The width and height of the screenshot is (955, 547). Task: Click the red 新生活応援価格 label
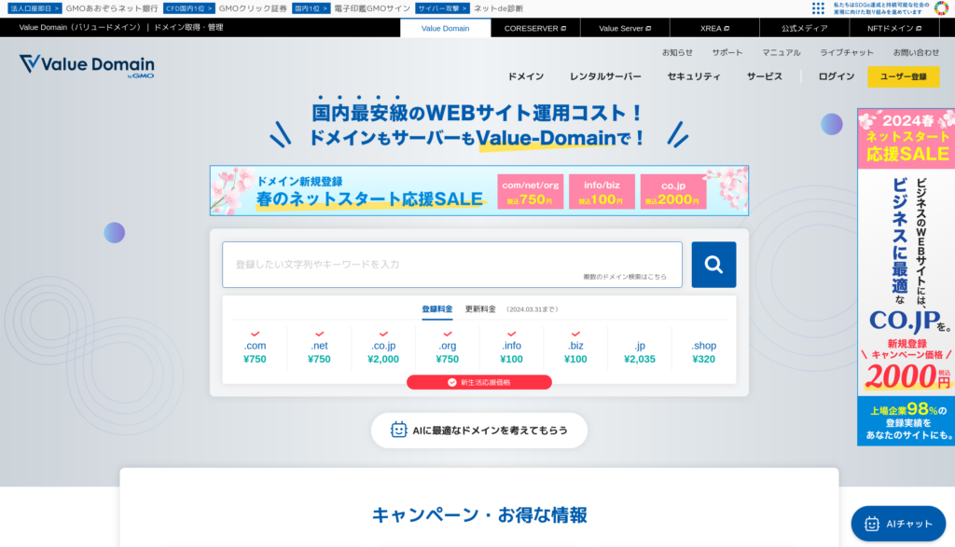(479, 382)
